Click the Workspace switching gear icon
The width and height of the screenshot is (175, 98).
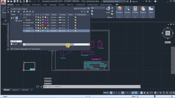click(x=155, y=93)
